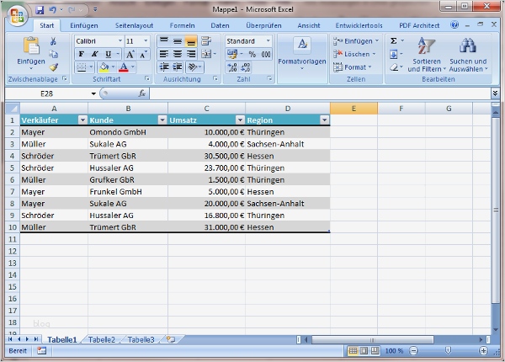Remove a decimal place
This screenshot has width=505, height=362.
click(246, 67)
